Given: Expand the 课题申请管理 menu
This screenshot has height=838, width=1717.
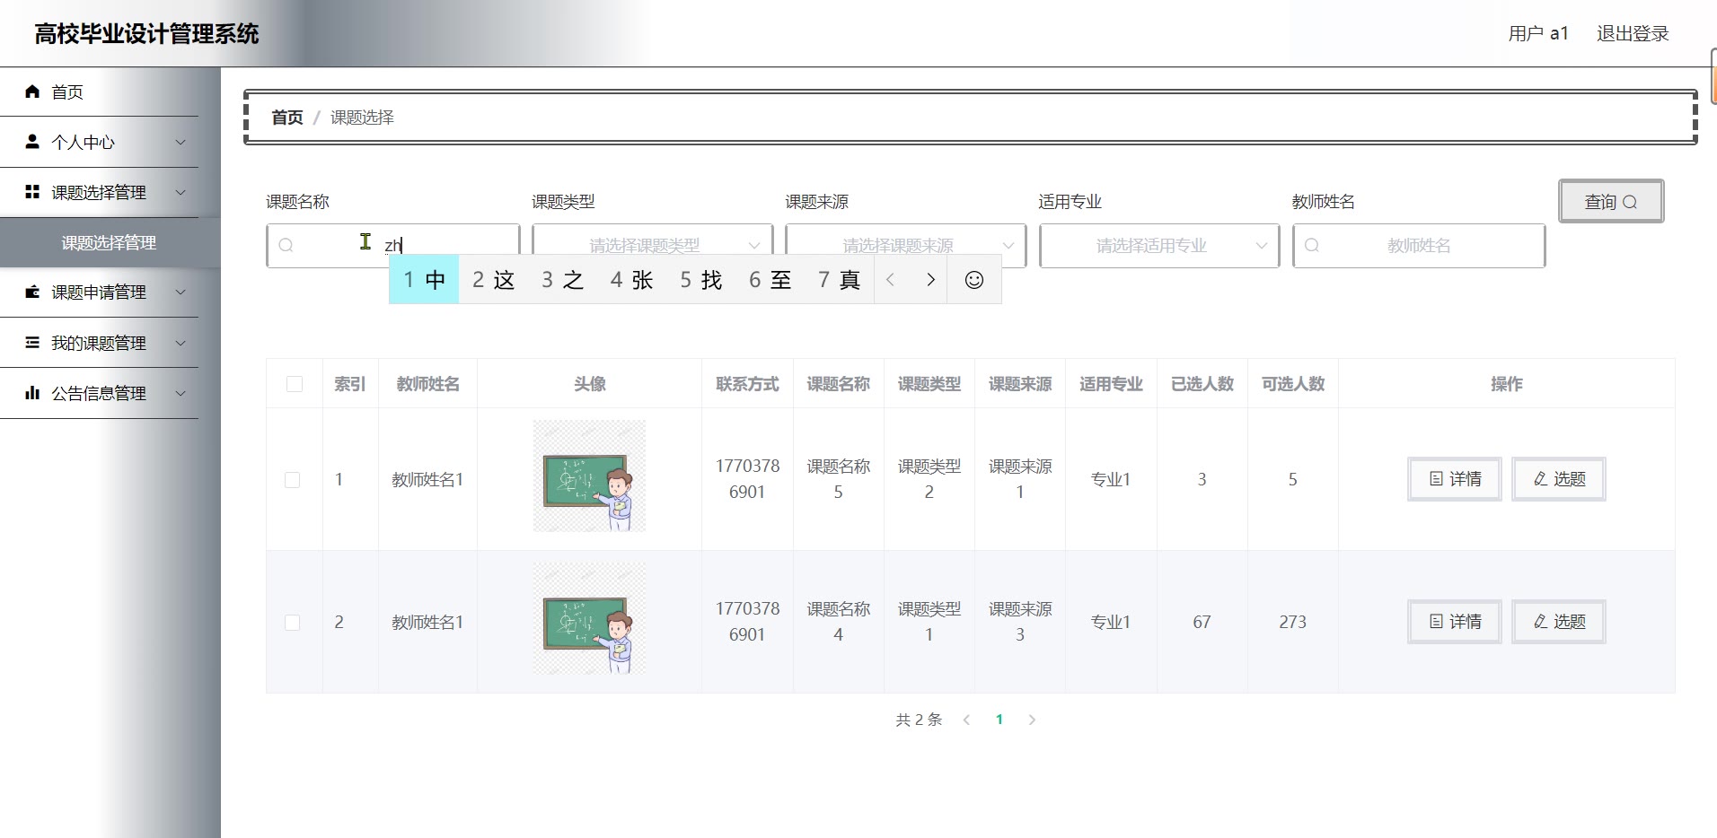Looking at the screenshot, I should click(x=99, y=292).
